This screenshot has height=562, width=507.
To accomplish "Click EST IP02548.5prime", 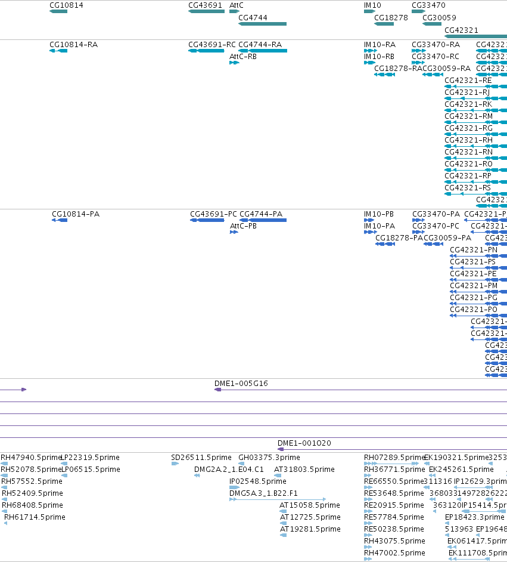I will pyautogui.click(x=257, y=481).
